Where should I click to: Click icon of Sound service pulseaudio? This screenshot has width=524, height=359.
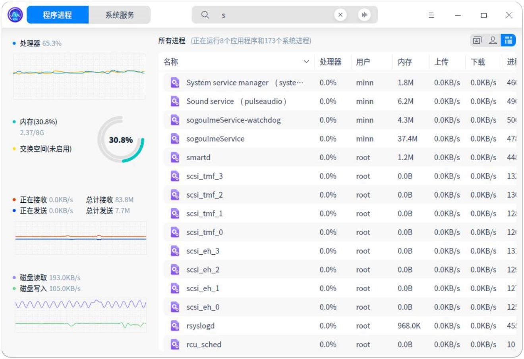pos(175,101)
